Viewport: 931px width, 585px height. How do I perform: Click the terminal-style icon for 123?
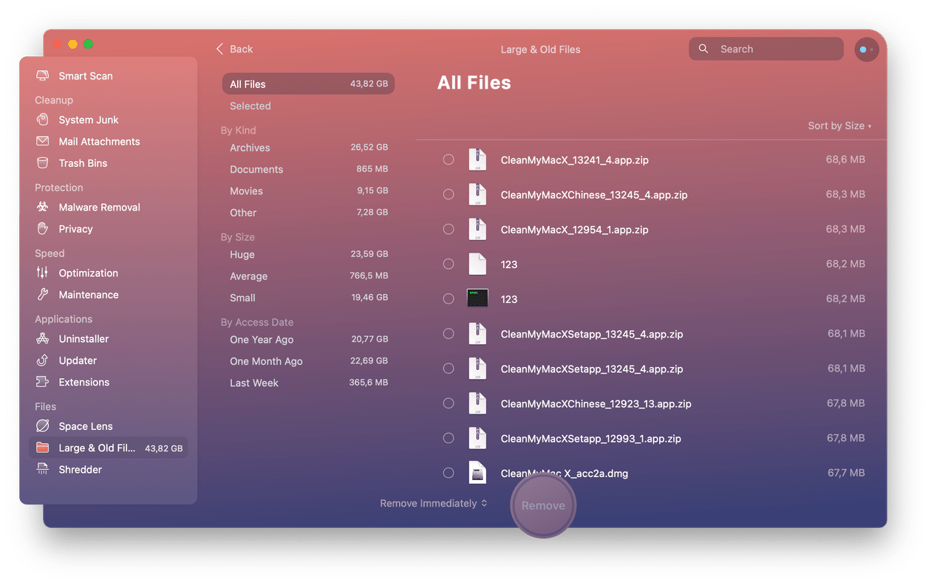click(x=477, y=298)
